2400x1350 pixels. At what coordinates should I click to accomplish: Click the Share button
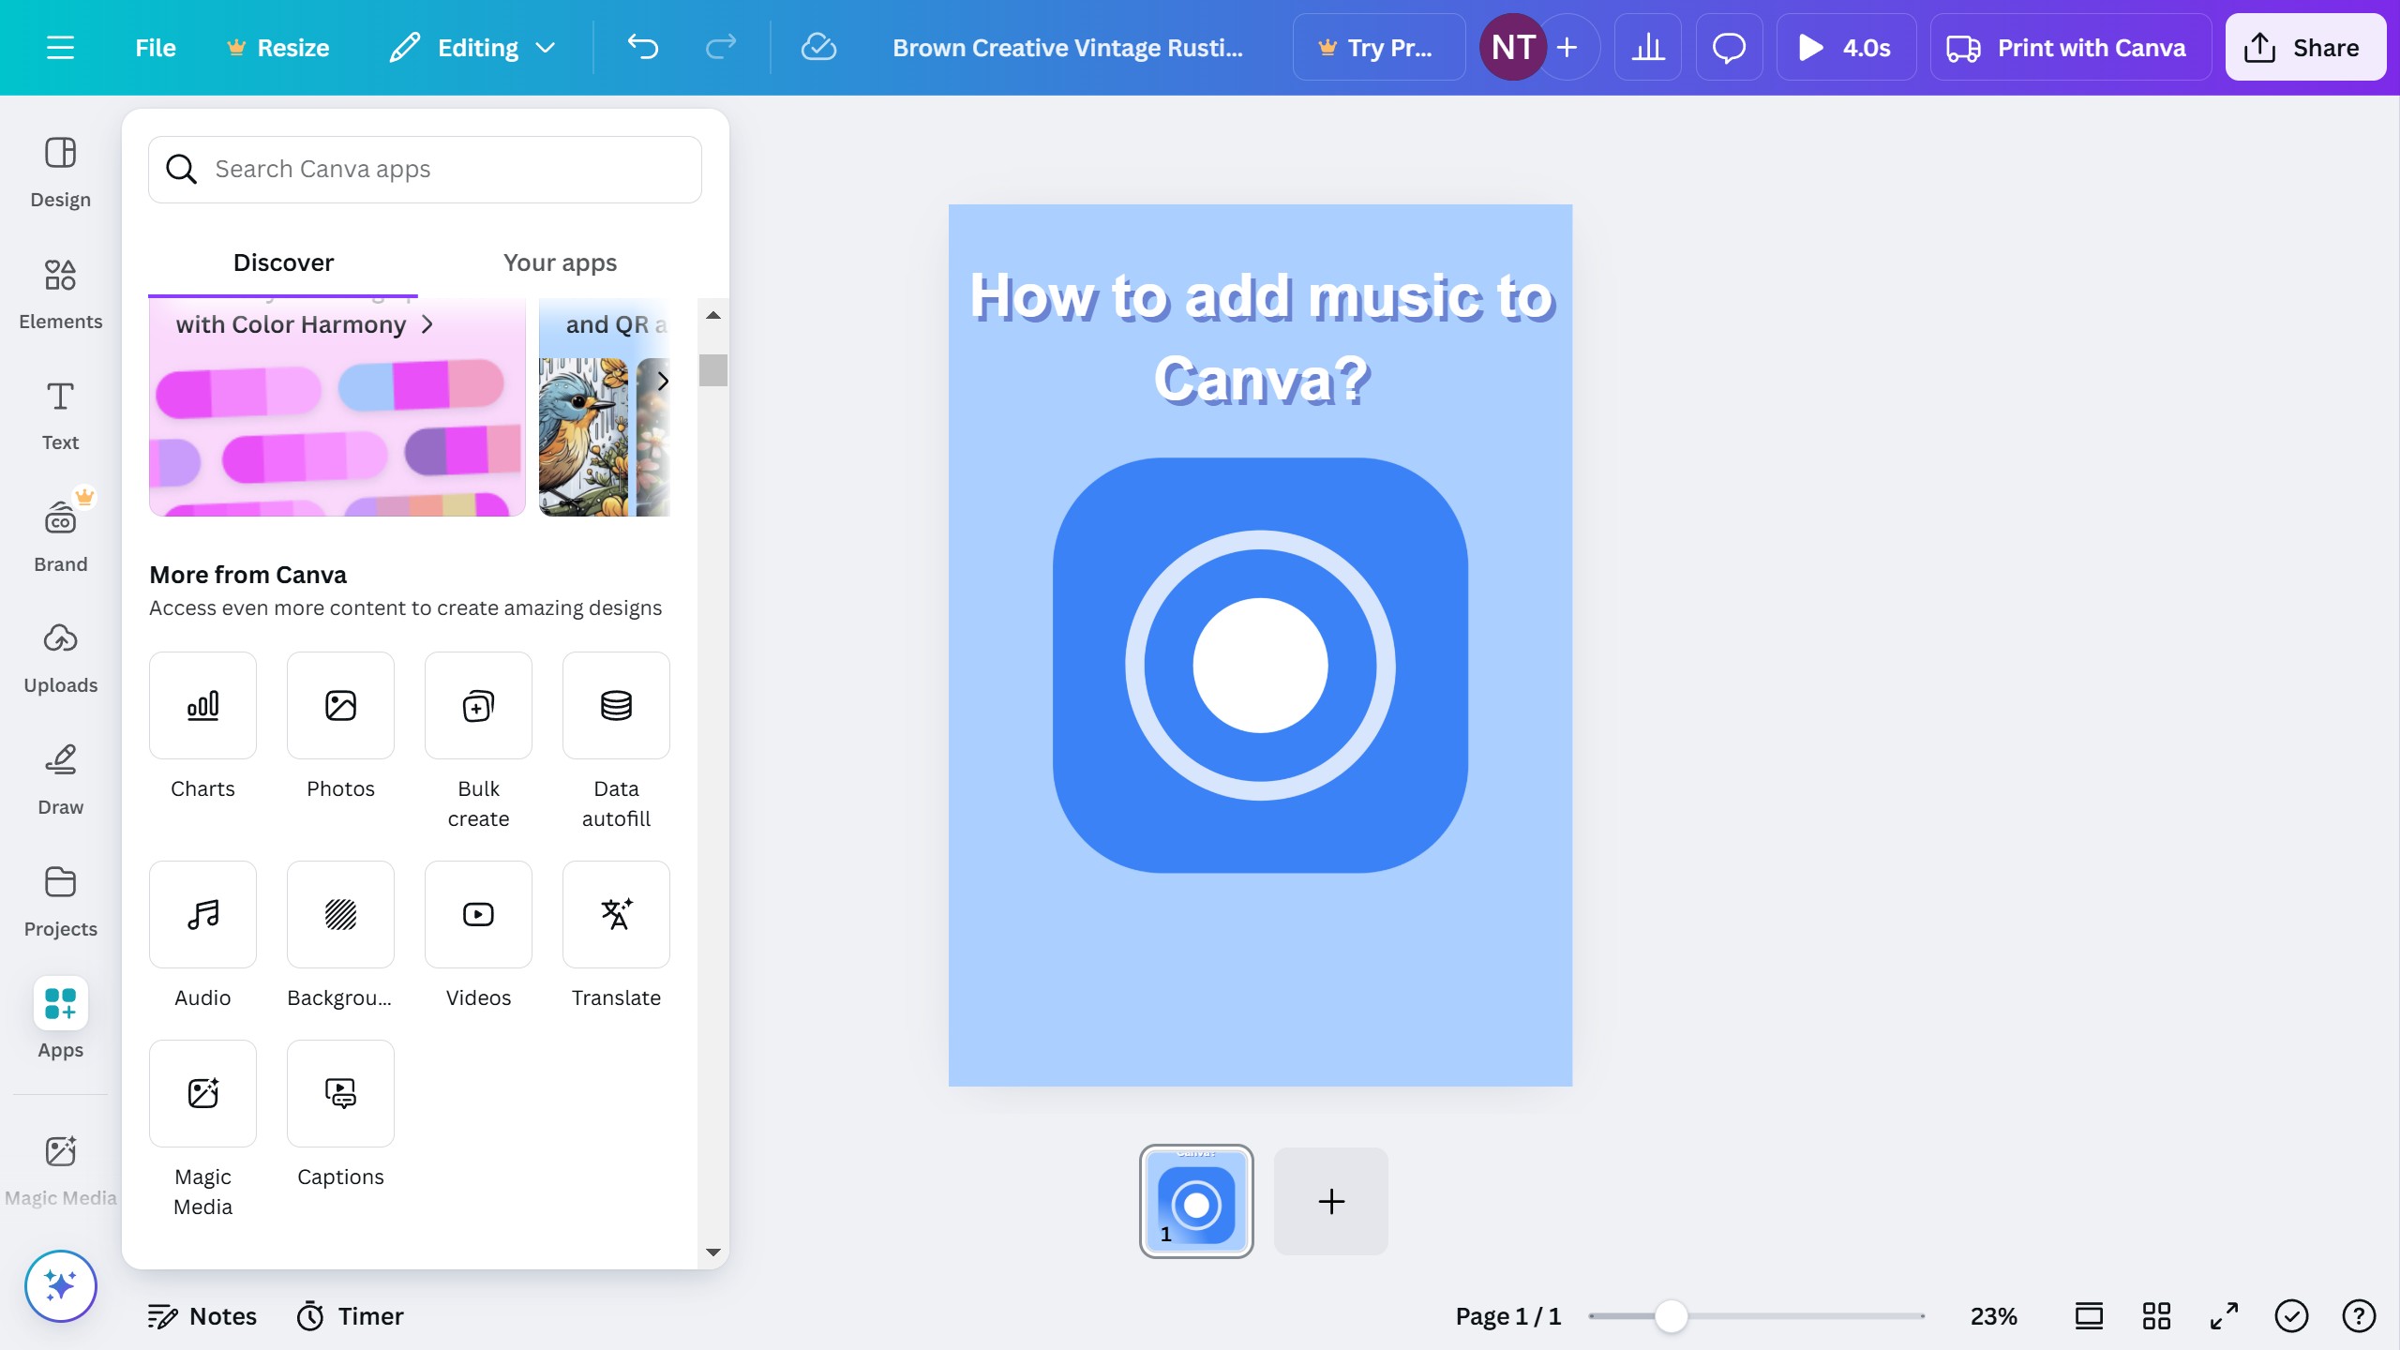[x=2304, y=47]
